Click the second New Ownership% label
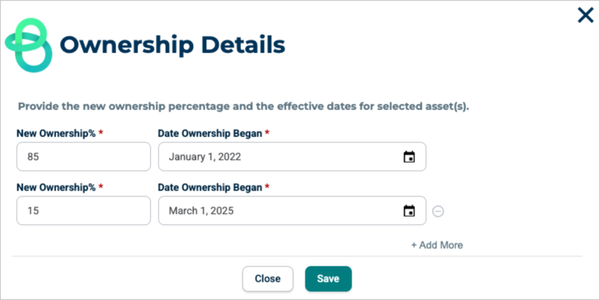The image size is (600, 300). (x=56, y=188)
